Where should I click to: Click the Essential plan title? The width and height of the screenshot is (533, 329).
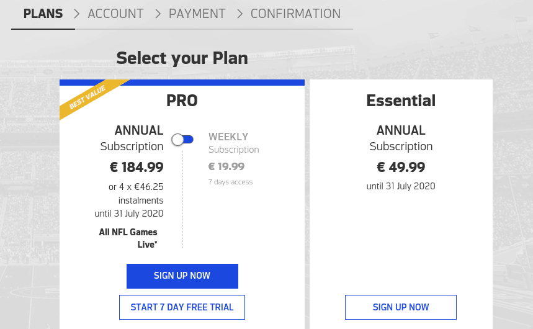click(x=401, y=101)
